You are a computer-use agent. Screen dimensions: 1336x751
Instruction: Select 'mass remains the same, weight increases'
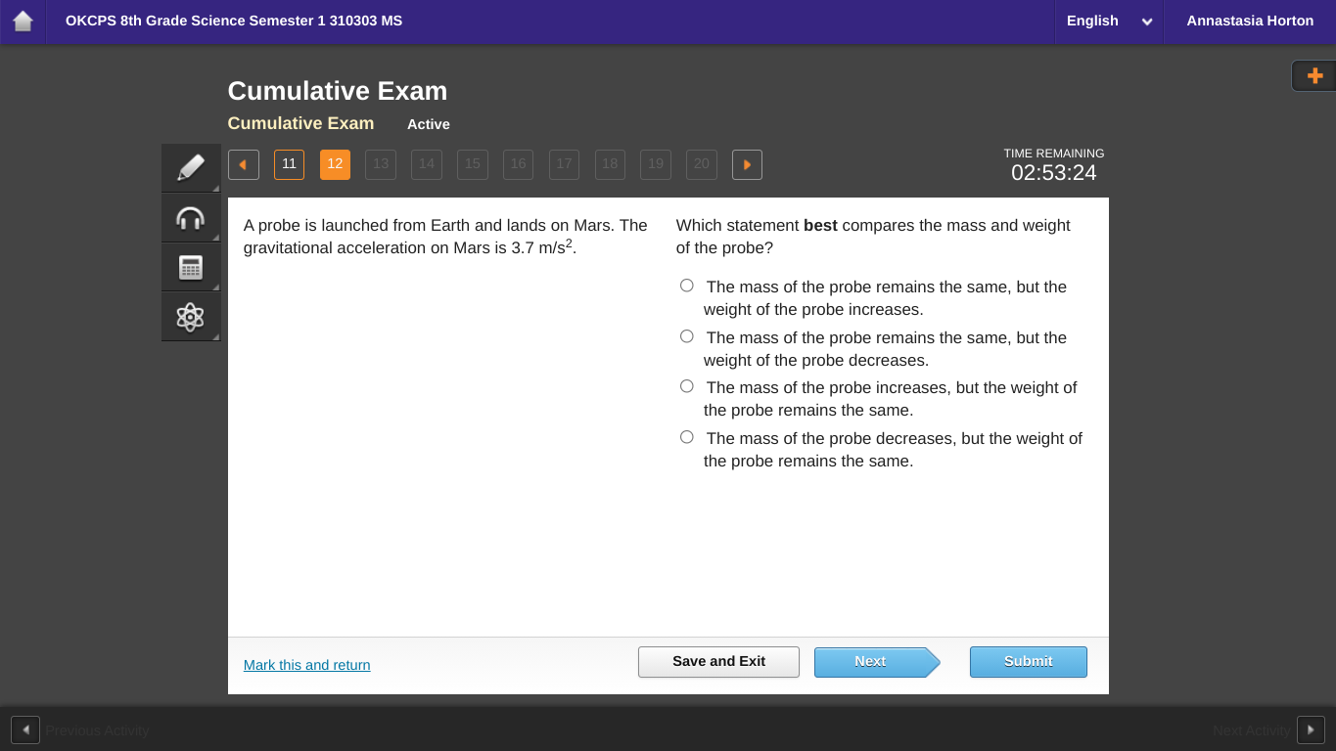point(687,286)
